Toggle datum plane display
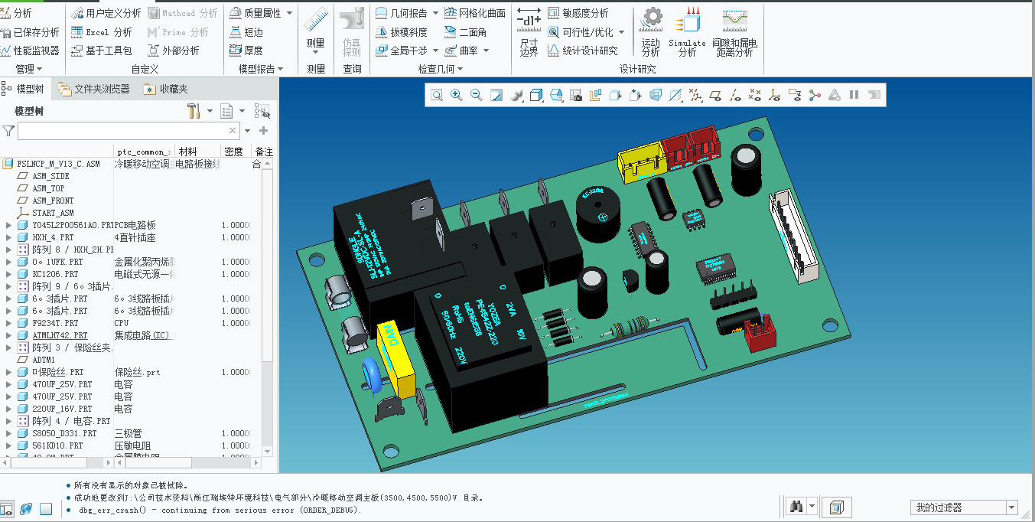 pos(715,95)
